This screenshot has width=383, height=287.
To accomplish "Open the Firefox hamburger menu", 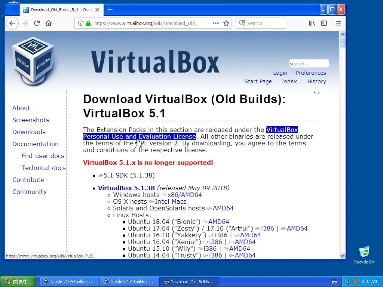I will [x=338, y=23].
